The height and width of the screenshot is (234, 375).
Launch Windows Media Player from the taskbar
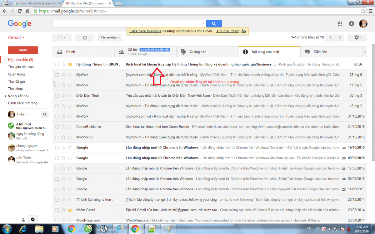coord(55,229)
